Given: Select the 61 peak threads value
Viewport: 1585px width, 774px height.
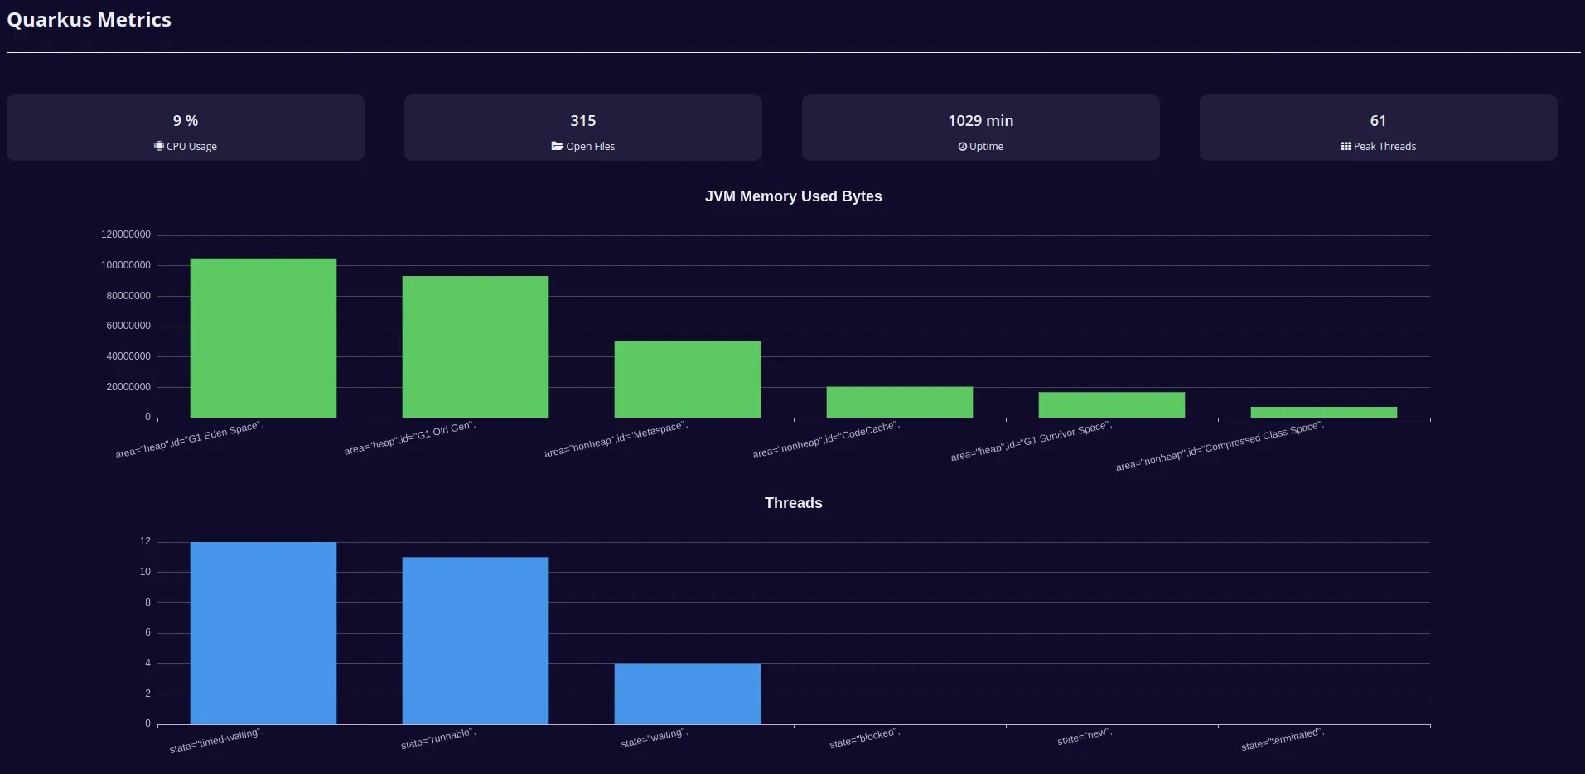Looking at the screenshot, I should coord(1378,121).
